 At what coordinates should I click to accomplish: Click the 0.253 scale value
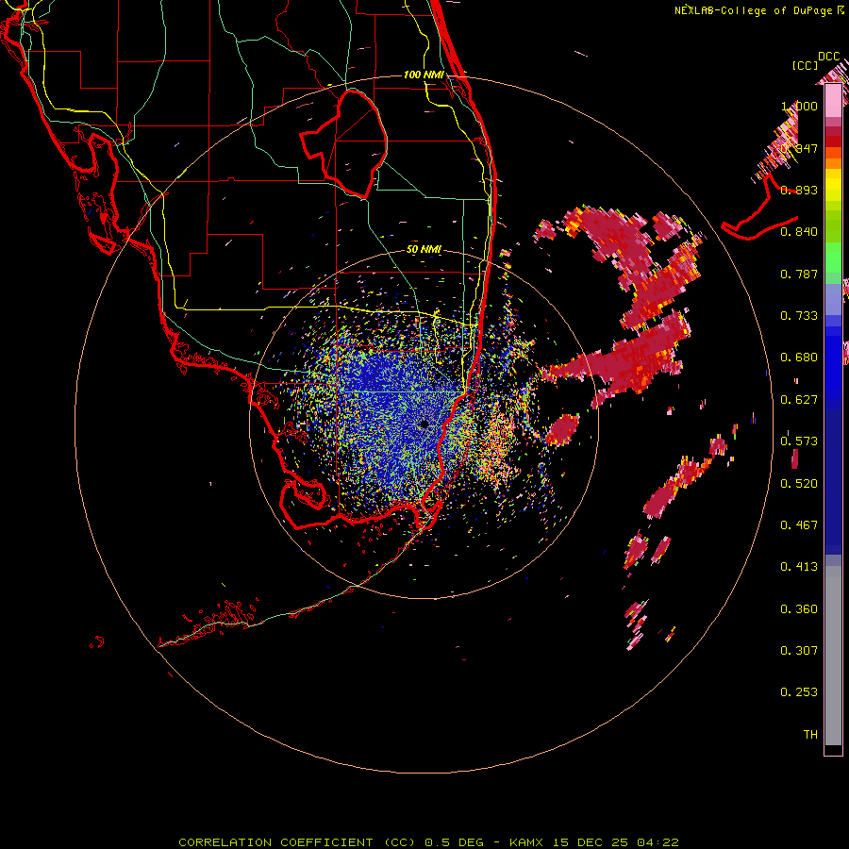tap(799, 692)
